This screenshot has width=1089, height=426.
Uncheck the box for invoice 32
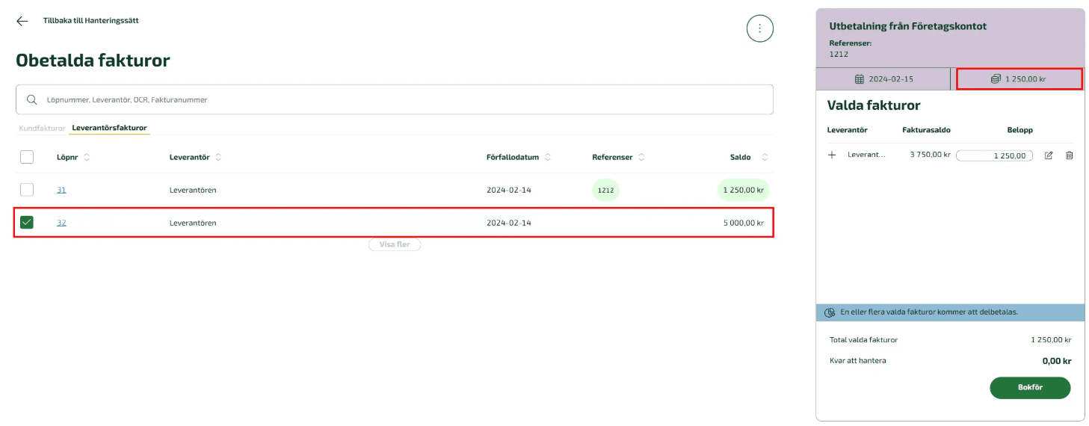(x=27, y=223)
